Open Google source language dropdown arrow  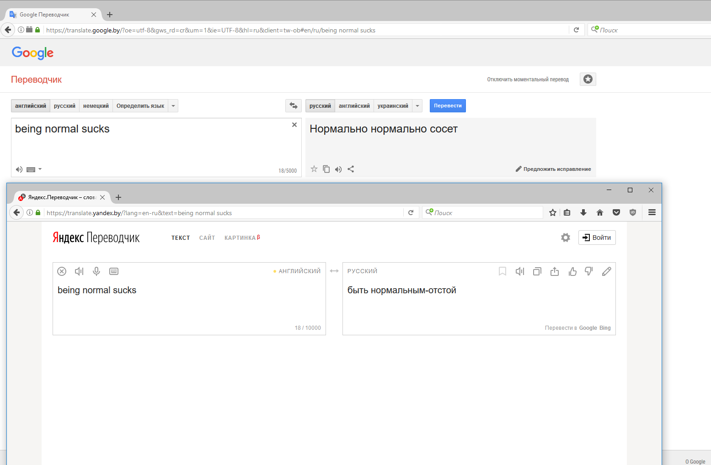173,106
